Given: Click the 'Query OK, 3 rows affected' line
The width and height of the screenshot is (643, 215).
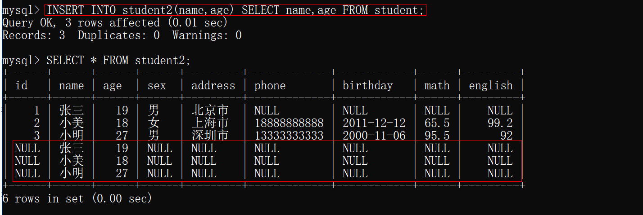Looking at the screenshot, I should coord(115,22).
